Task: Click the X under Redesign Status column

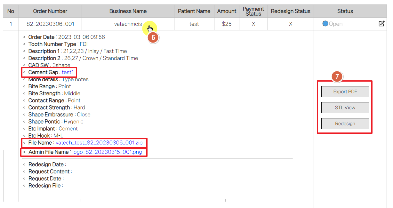Action: (x=290, y=24)
